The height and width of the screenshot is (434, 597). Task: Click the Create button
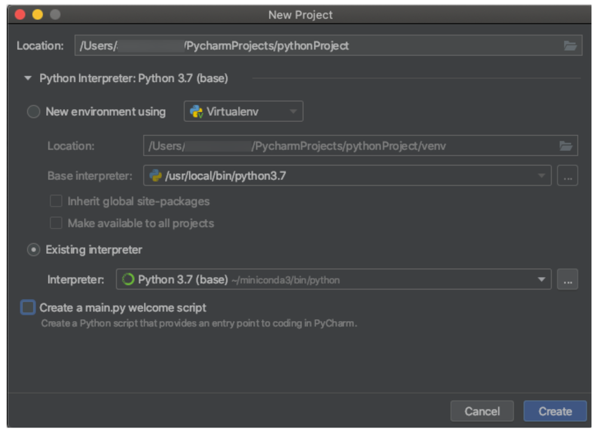click(555, 411)
